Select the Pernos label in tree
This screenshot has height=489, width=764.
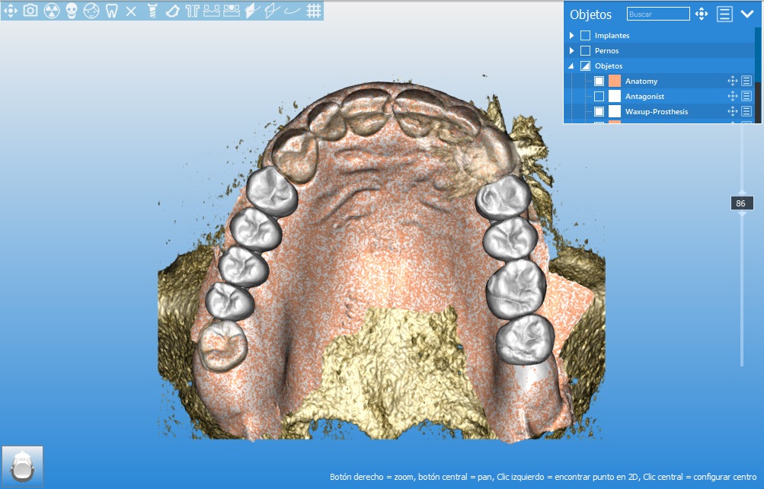coord(606,51)
